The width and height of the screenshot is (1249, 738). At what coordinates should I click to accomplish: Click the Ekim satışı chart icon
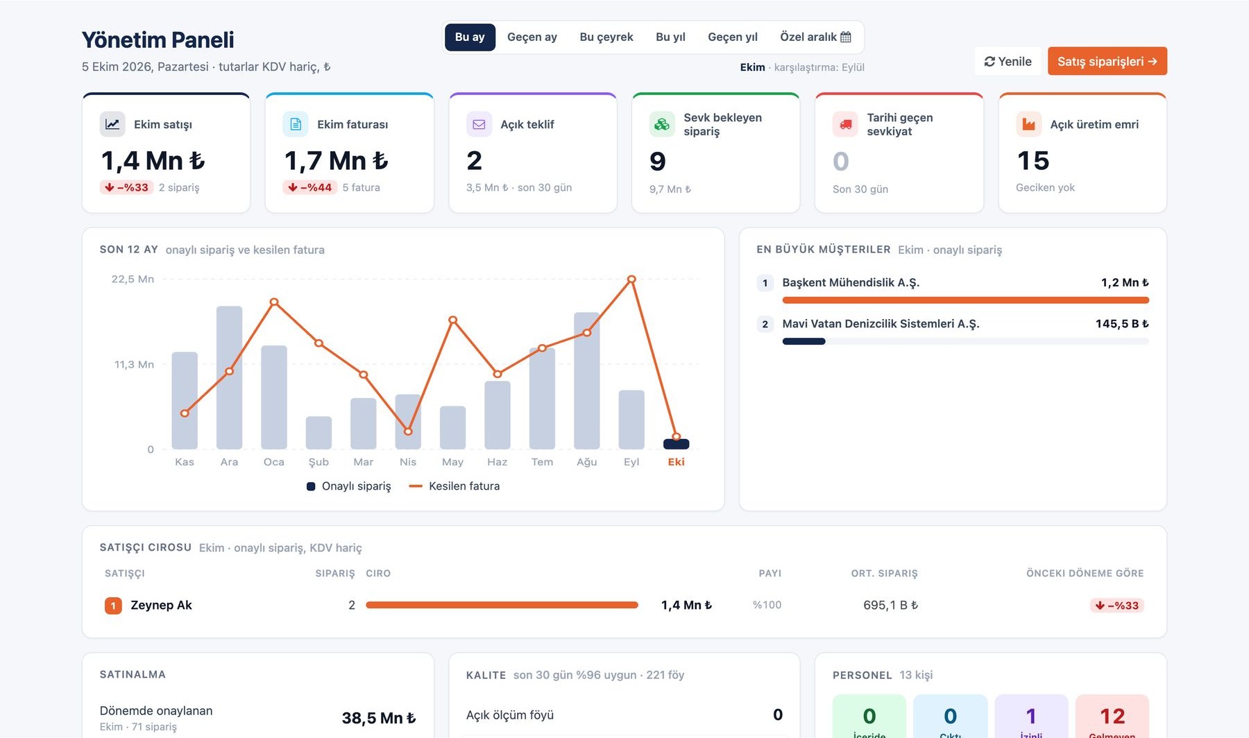click(x=112, y=124)
